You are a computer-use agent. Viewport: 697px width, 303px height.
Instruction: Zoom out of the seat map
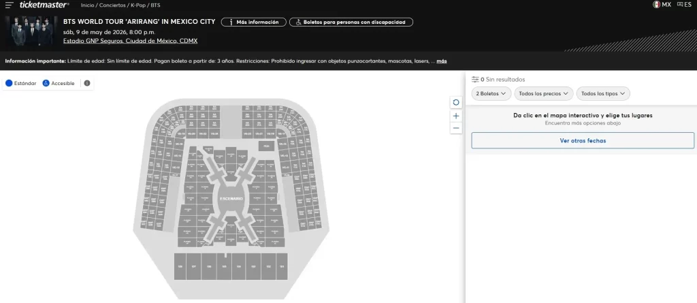[456, 128]
